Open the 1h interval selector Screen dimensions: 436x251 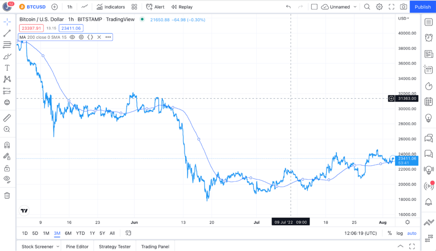69,7
